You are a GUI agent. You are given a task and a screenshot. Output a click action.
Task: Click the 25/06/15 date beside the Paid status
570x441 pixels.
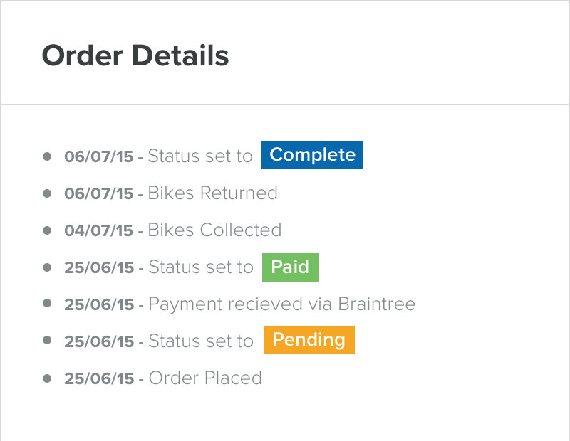[99, 267]
